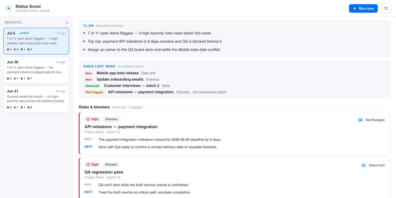Select the Jun 28 report
This screenshot has width=396, height=198.
click(x=36, y=70)
